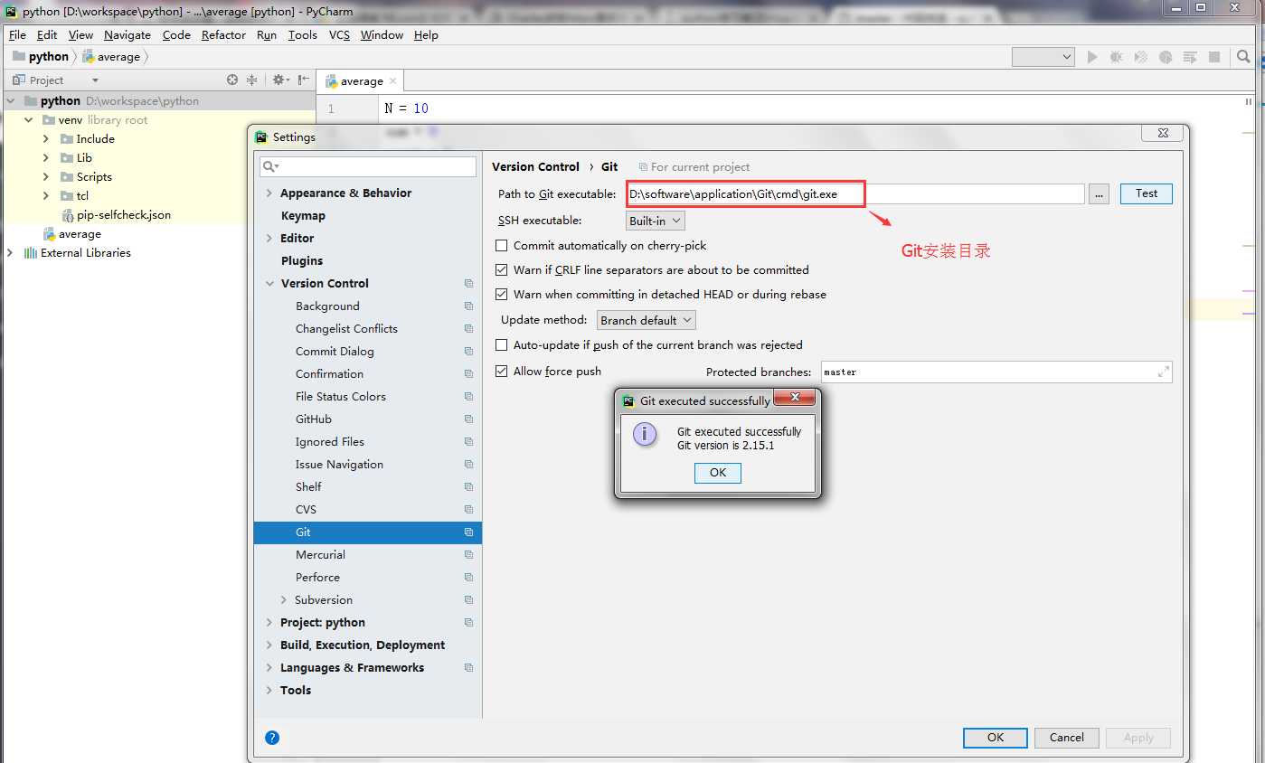Click browse ellipsis button for Git path

point(1099,193)
